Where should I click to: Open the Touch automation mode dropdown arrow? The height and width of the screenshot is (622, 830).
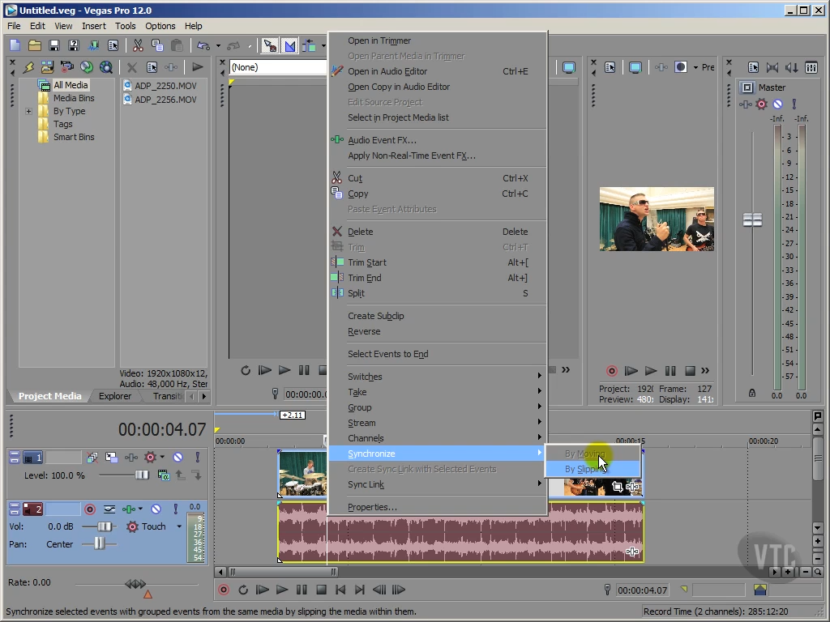(x=179, y=526)
